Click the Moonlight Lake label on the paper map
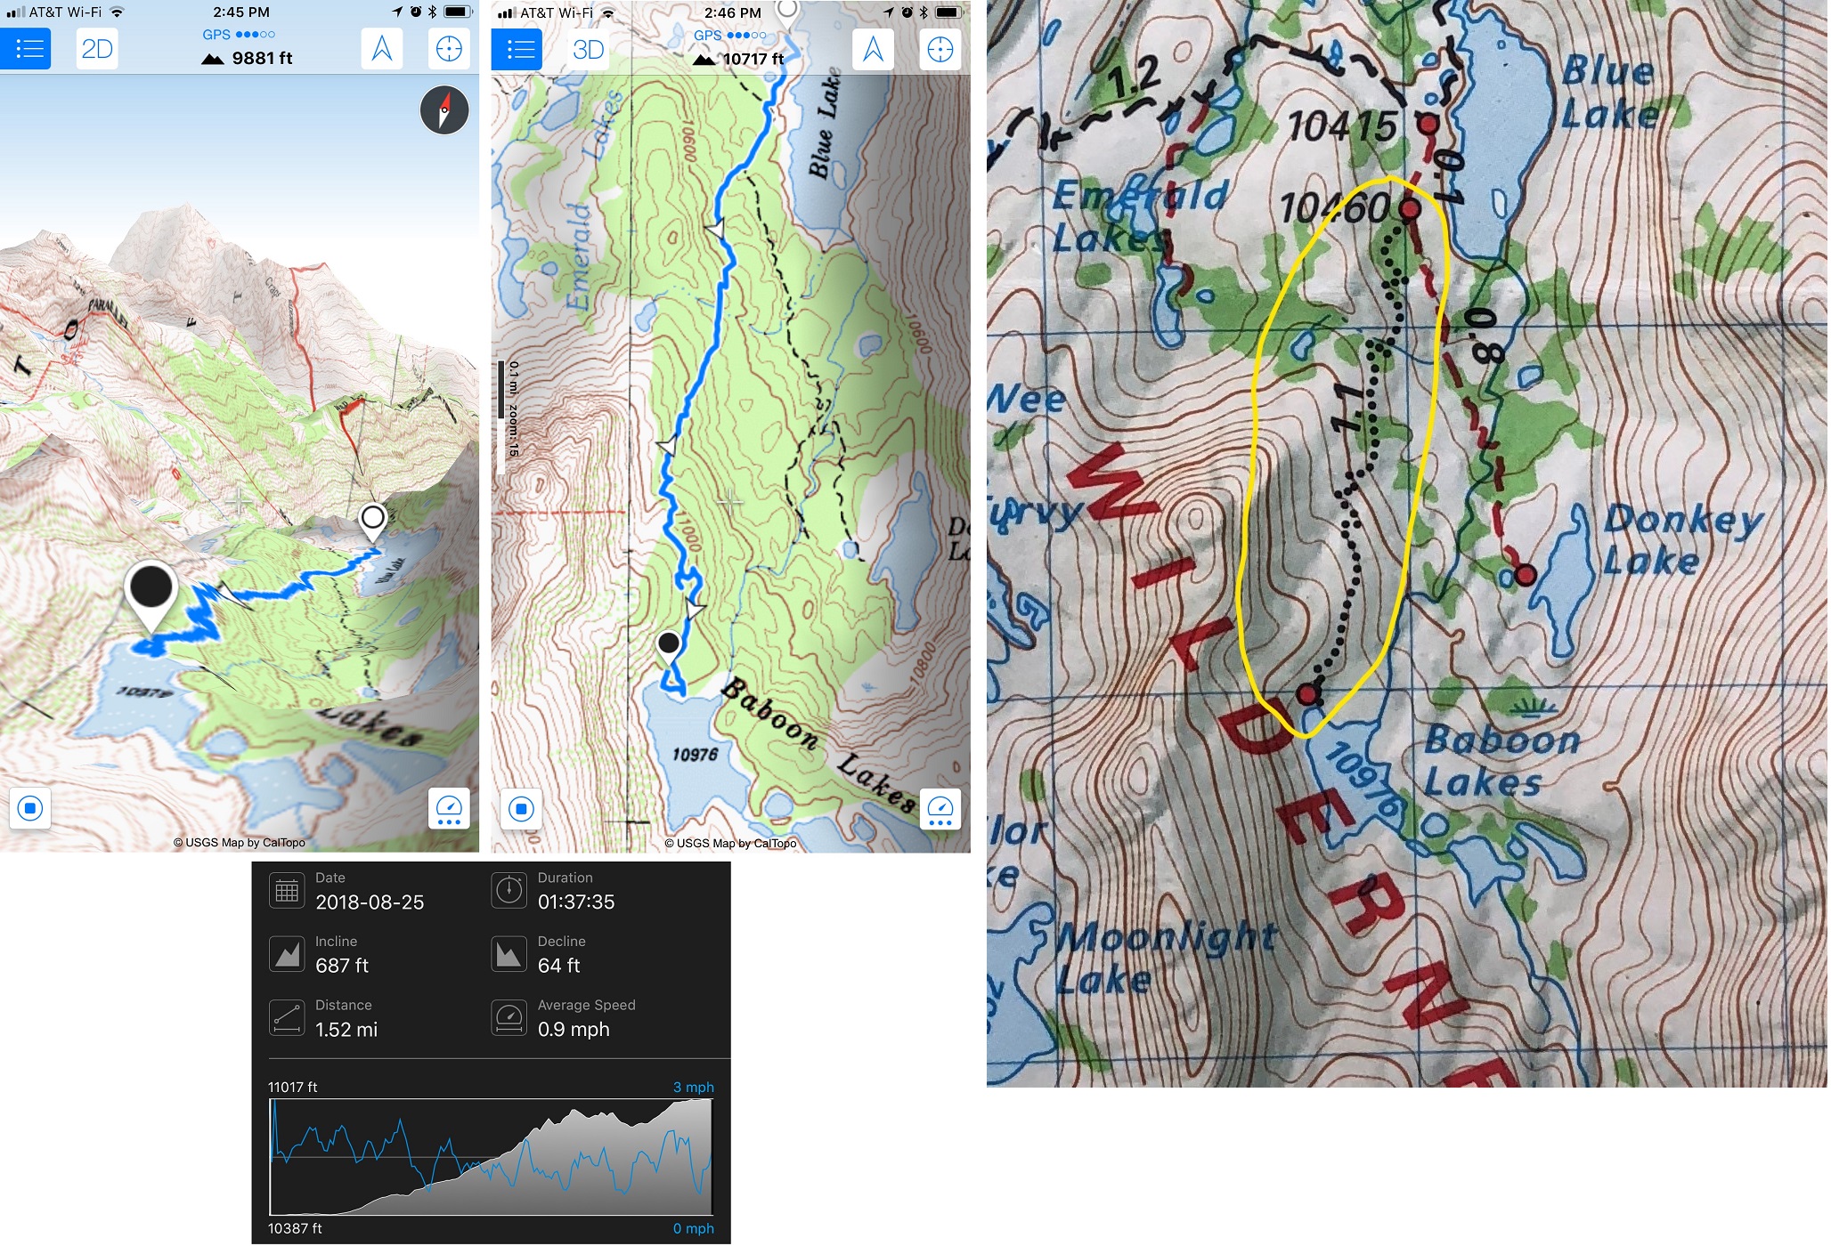Image resolution: width=1831 pixels, height=1246 pixels. [1165, 959]
